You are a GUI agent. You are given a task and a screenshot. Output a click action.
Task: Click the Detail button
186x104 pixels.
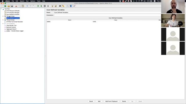click(91, 101)
